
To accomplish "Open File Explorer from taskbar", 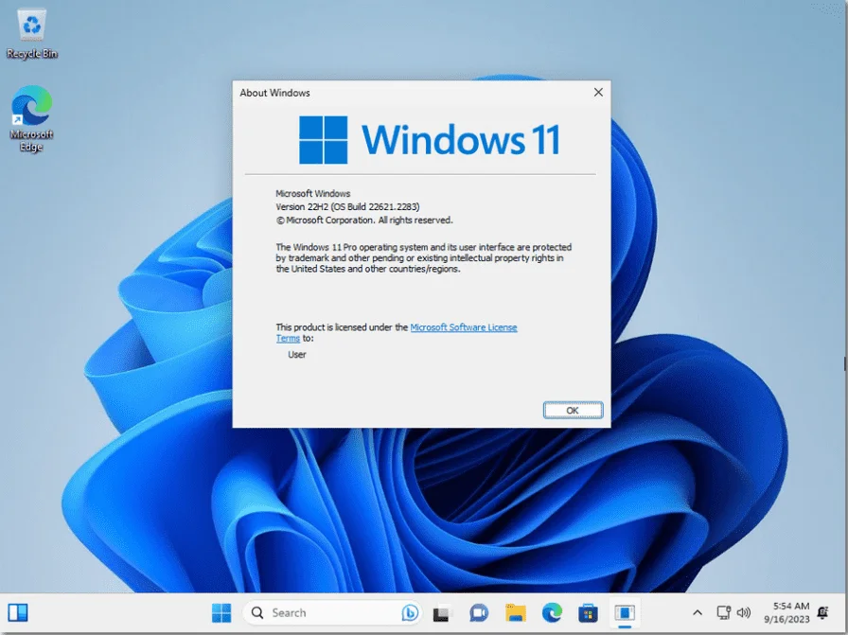I will tap(516, 613).
